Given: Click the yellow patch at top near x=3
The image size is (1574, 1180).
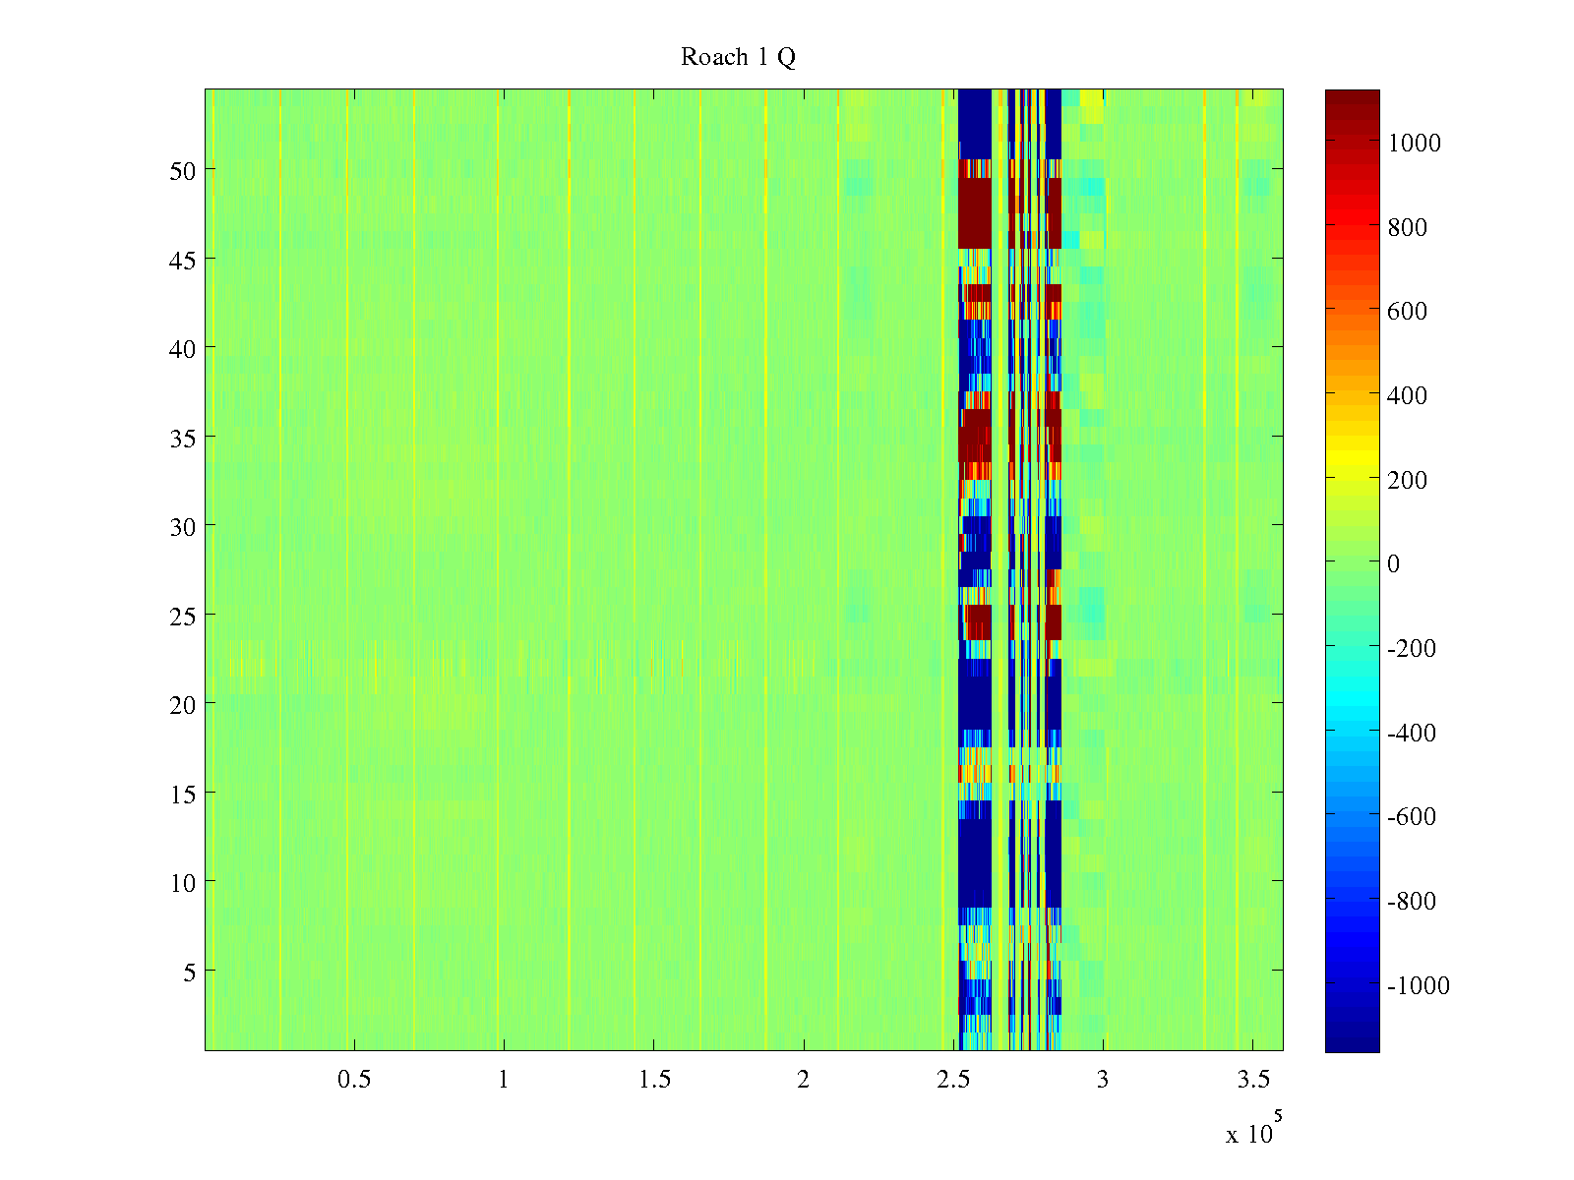Looking at the screenshot, I should [x=1090, y=105].
